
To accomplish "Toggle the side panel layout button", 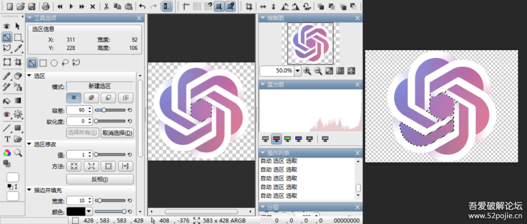I will click(x=167, y=6).
